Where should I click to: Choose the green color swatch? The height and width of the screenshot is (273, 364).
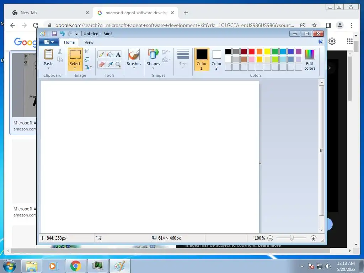click(x=275, y=52)
